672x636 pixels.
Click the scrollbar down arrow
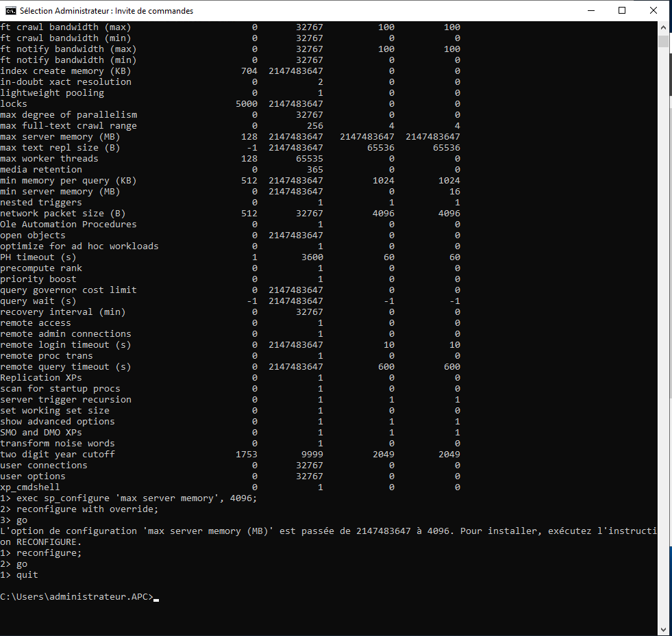[x=663, y=630]
